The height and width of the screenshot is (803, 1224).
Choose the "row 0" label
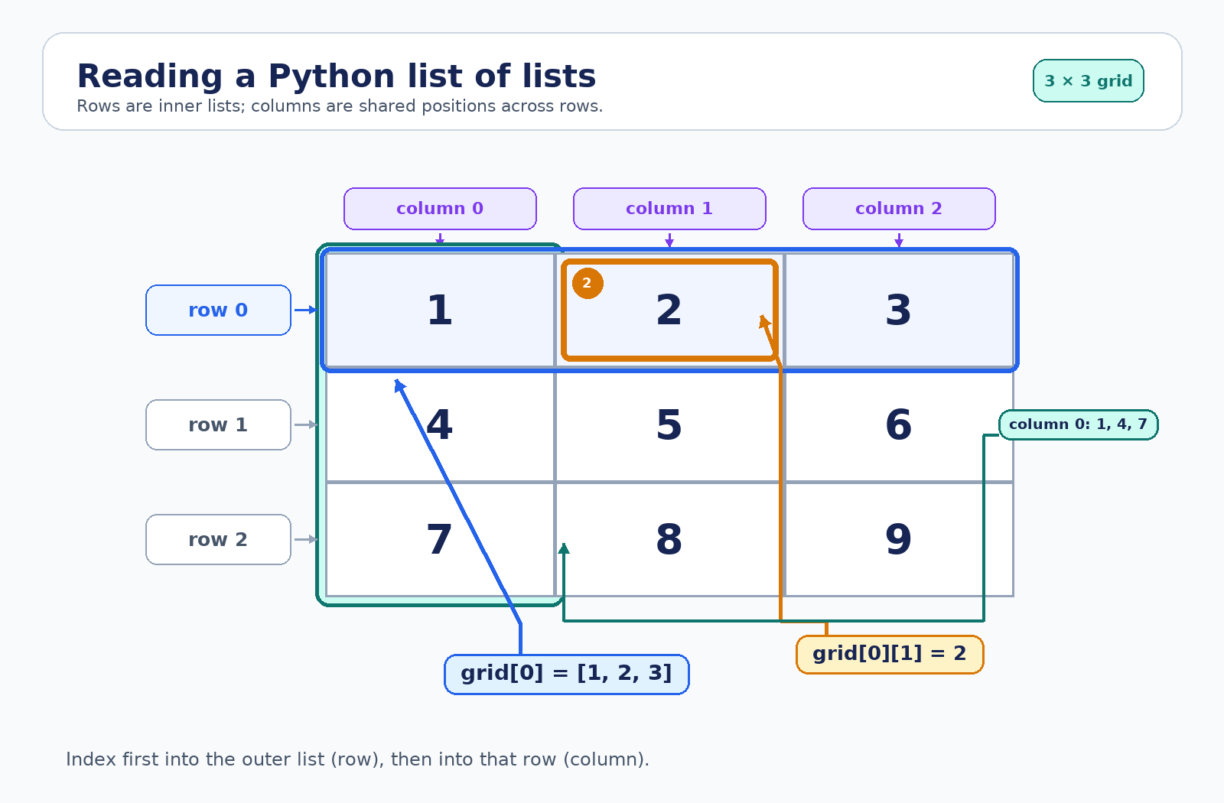[x=218, y=310]
